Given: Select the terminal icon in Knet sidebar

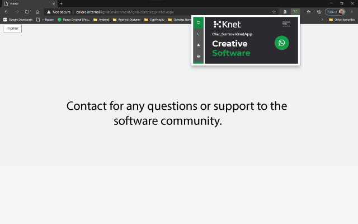Looking at the screenshot, I should tap(198, 34).
